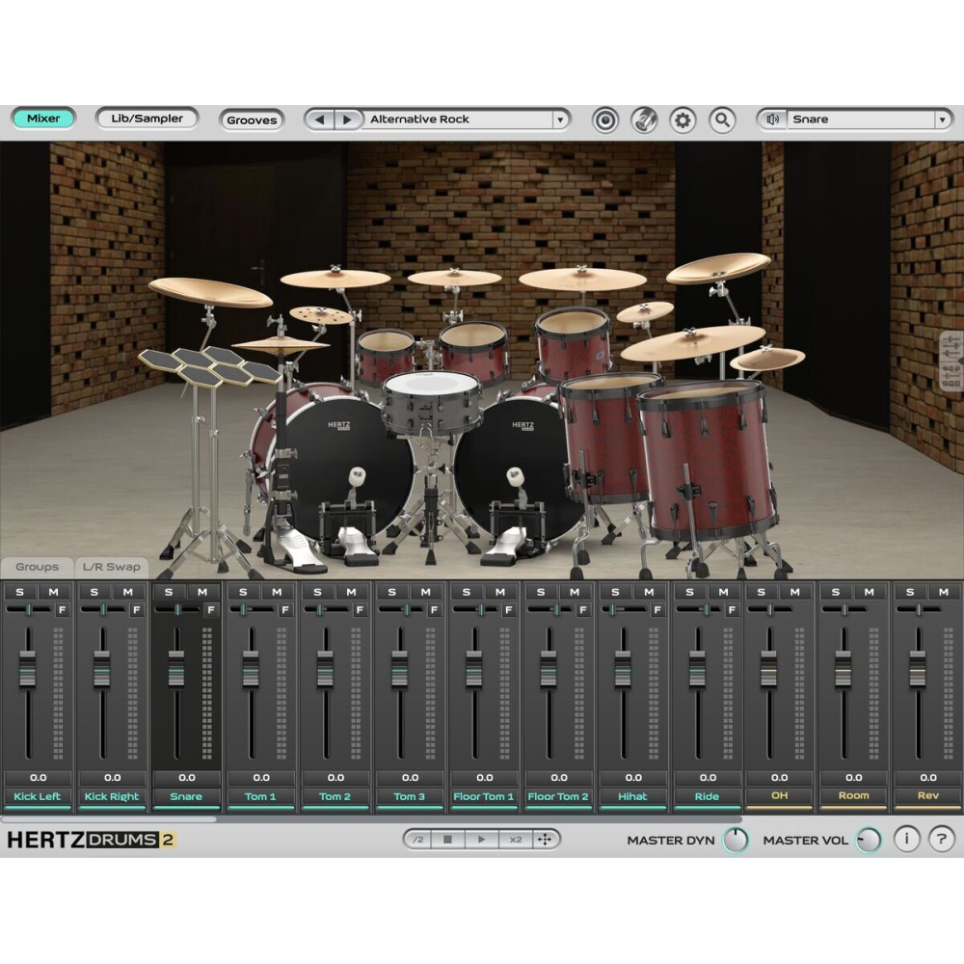Click the drumstick icon in top toolbar
Viewport: 964px width, 964px height.
point(644,120)
